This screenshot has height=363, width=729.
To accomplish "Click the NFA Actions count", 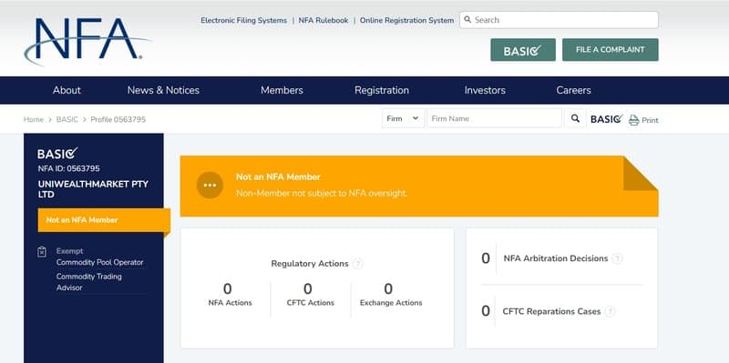I will click(x=227, y=288).
